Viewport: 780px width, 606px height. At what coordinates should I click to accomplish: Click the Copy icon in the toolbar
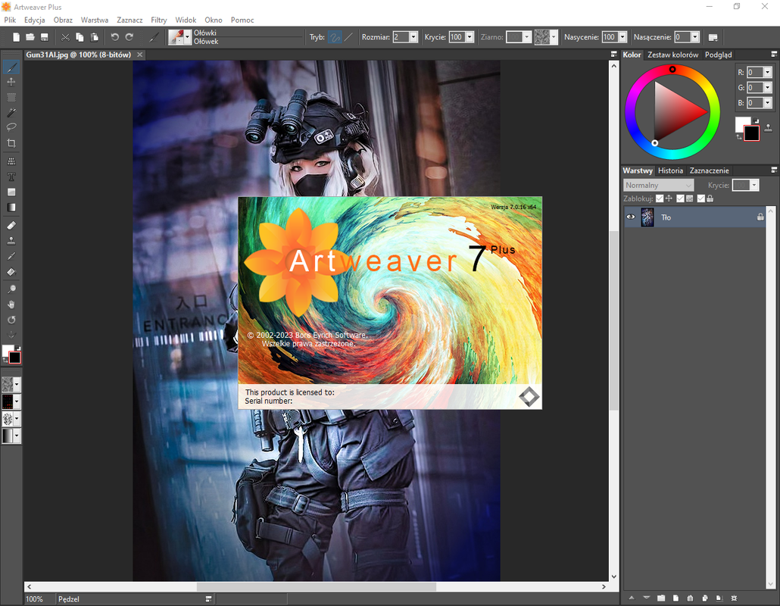[x=80, y=37]
